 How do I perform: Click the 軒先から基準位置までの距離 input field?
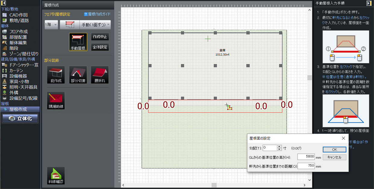(x=306, y=166)
